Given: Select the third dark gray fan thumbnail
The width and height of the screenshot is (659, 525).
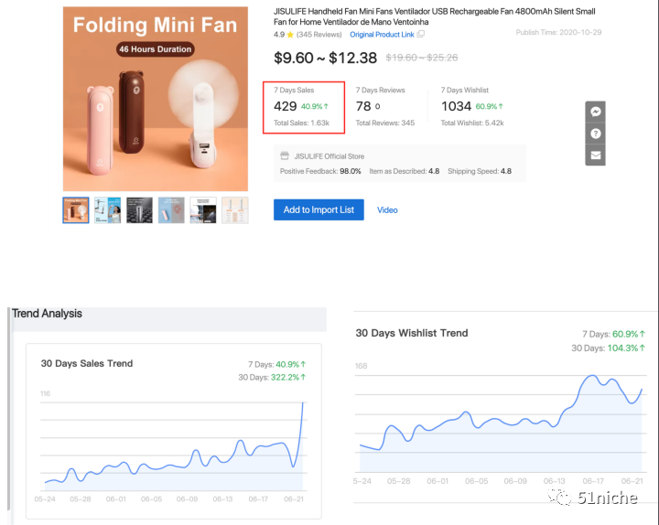Looking at the screenshot, I should 139,210.
